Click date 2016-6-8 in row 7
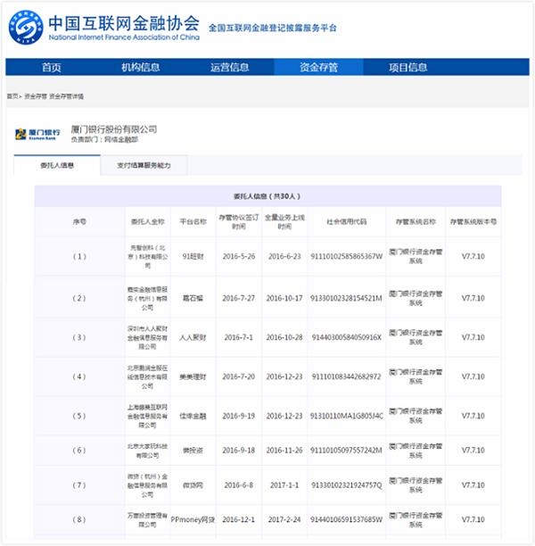This screenshot has height=546, width=535. (x=239, y=485)
